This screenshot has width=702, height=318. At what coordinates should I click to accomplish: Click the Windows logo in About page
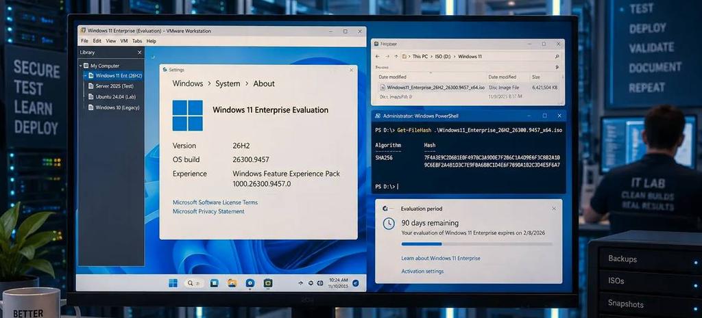188,116
